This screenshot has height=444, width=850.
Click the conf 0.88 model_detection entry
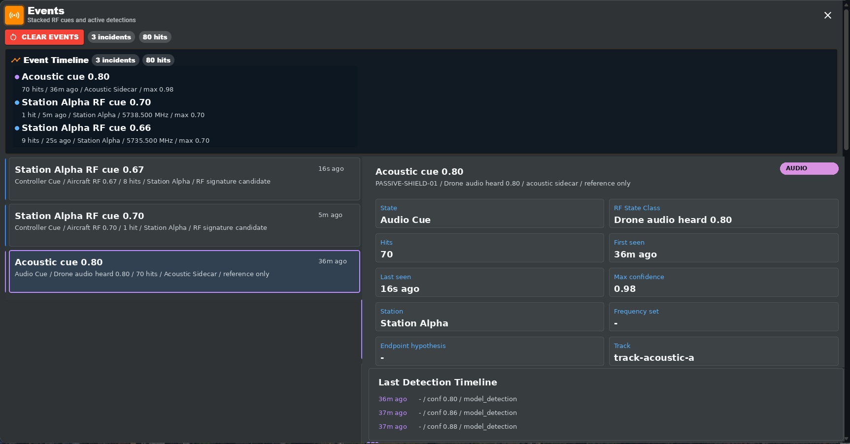[468, 426]
